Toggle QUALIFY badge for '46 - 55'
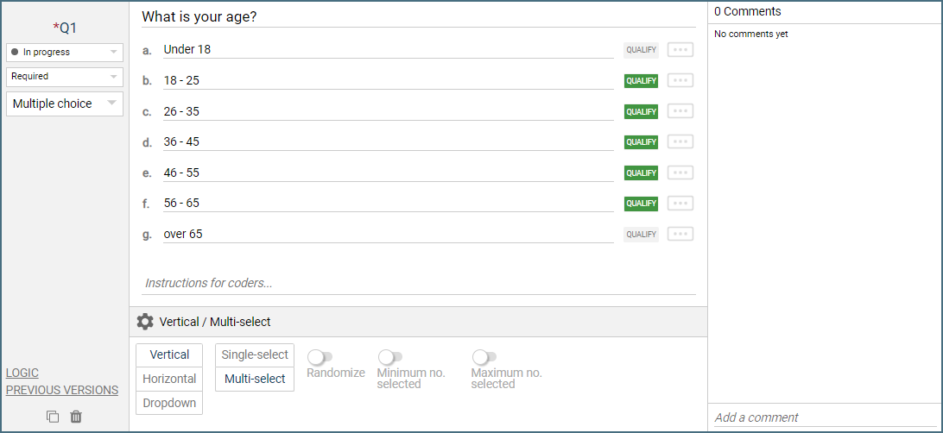This screenshot has height=433, width=943. [x=641, y=173]
